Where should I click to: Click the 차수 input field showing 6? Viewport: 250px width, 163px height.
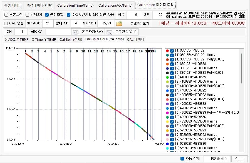pos(134,15)
